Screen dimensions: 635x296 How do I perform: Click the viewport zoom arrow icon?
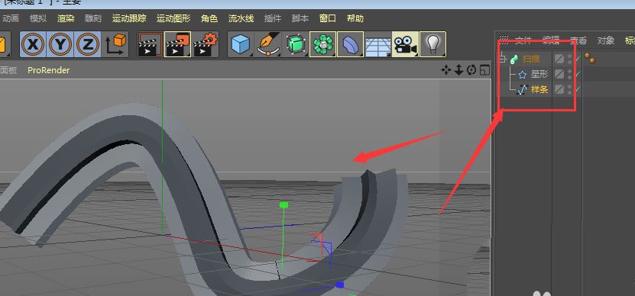click(x=458, y=70)
